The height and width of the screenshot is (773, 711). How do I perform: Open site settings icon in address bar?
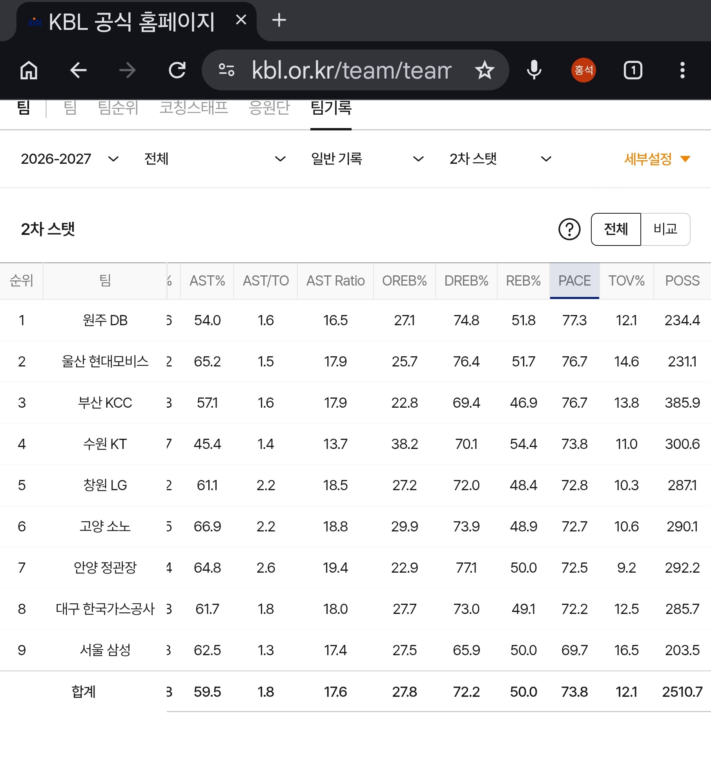pos(226,70)
